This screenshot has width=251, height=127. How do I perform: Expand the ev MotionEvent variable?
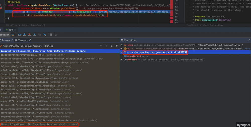coord(121,49)
